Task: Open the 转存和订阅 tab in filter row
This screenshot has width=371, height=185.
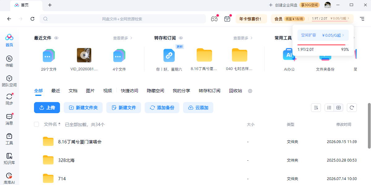Action: pos(210,91)
